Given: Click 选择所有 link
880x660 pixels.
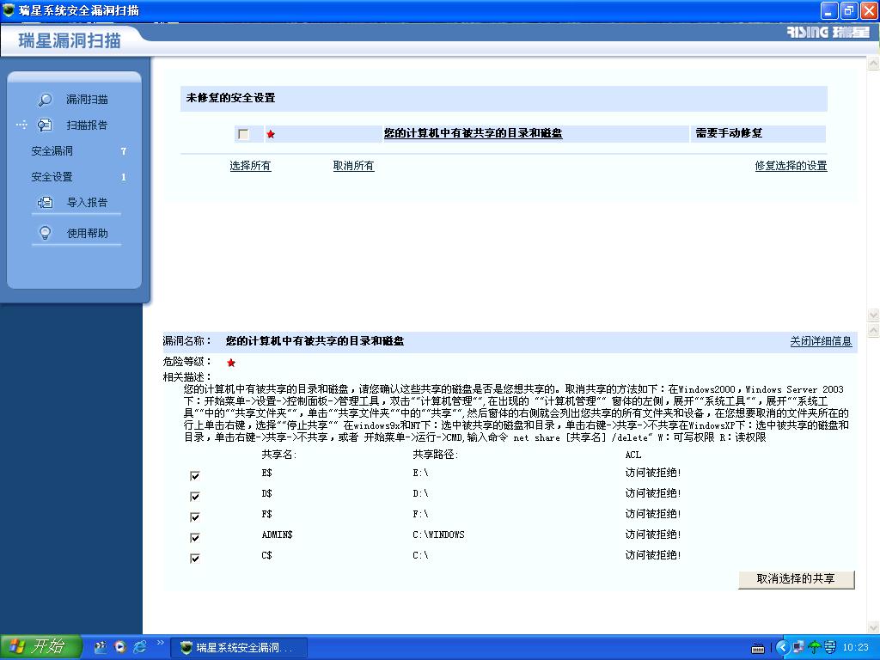Looking at the screenshot, I should point(250,166).
